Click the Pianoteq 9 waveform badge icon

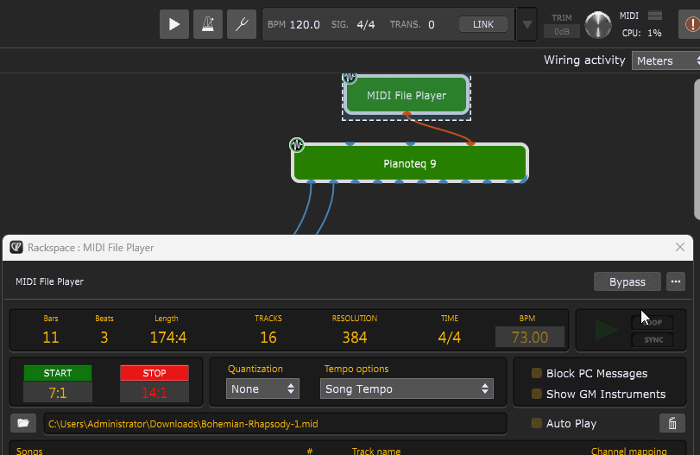[297, 145]
